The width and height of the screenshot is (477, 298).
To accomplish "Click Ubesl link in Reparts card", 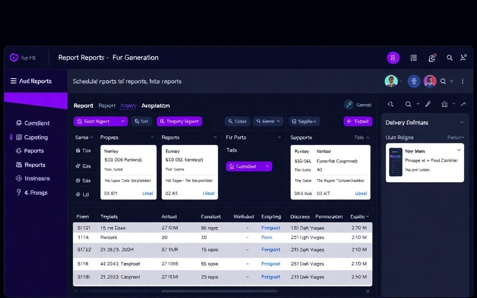I will [x=208, y=193].
